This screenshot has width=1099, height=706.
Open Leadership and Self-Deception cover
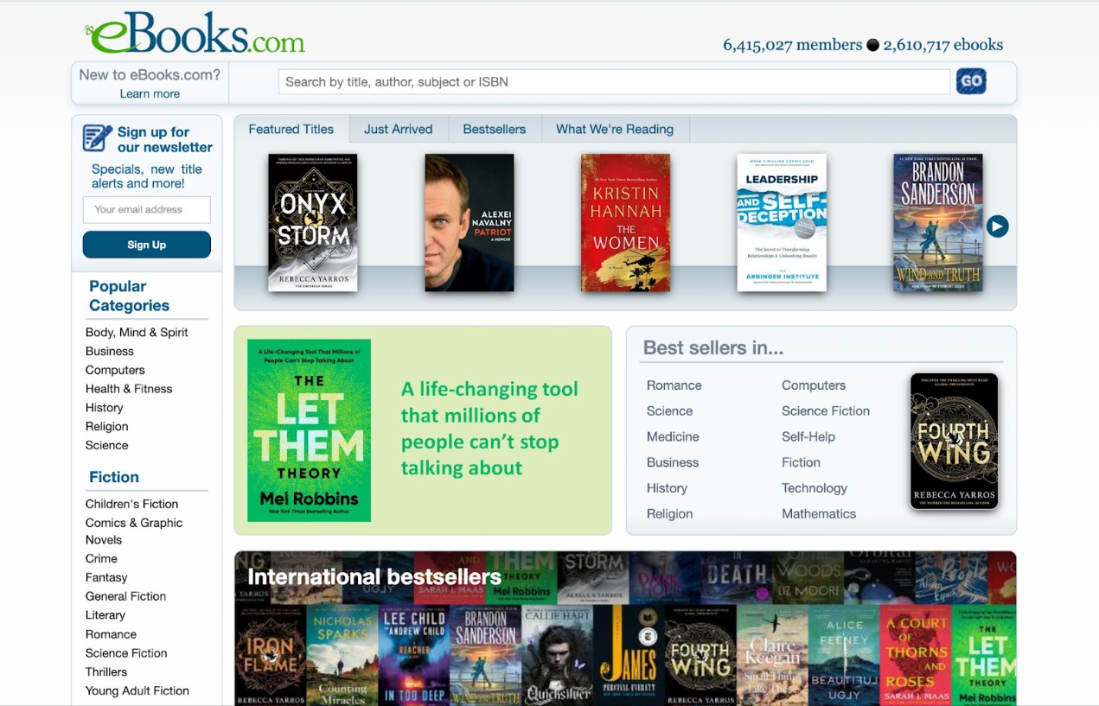[x=782, y=223]
